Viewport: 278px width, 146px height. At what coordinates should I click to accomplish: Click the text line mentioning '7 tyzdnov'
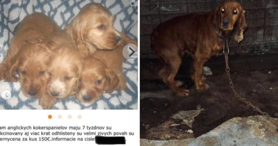point(56,128)
